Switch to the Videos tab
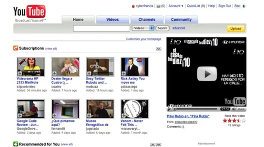This screenshot has width=264, height=147. coord(112,20)
